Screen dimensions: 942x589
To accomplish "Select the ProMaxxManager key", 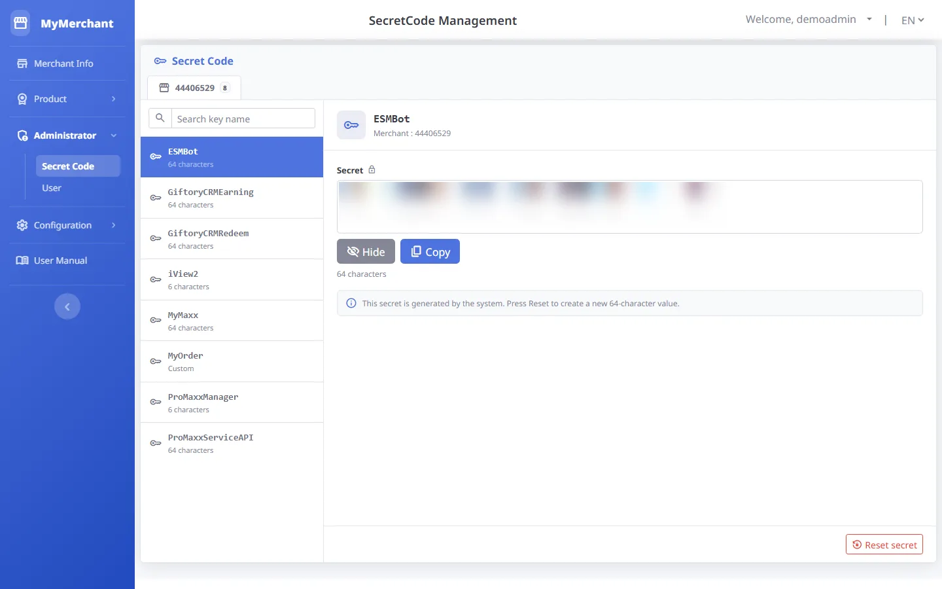I will click(x=232, y=402).
